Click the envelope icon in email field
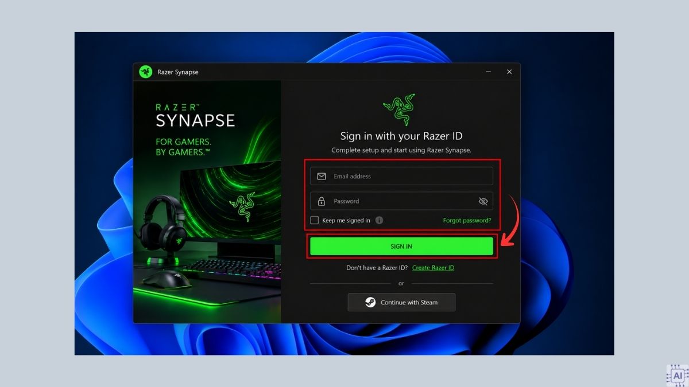 [x=322, y=176]
